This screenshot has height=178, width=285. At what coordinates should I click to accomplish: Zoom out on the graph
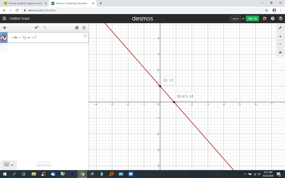click(x=280, y=44)
